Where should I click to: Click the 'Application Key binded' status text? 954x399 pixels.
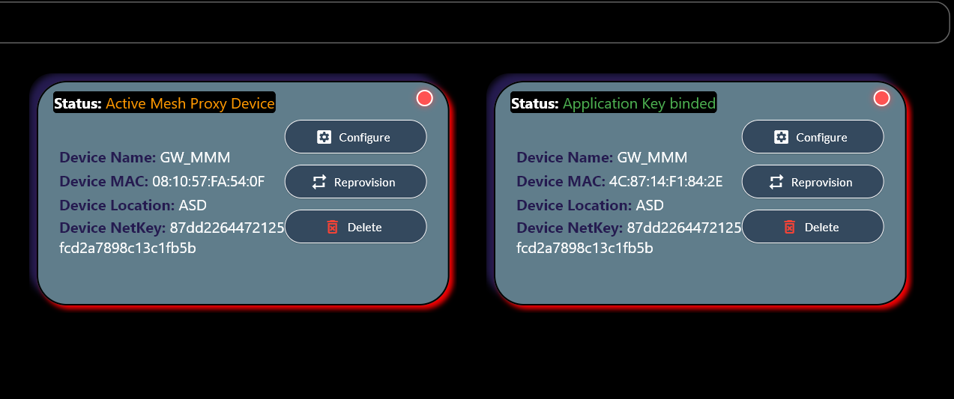[x=639, y=103]
